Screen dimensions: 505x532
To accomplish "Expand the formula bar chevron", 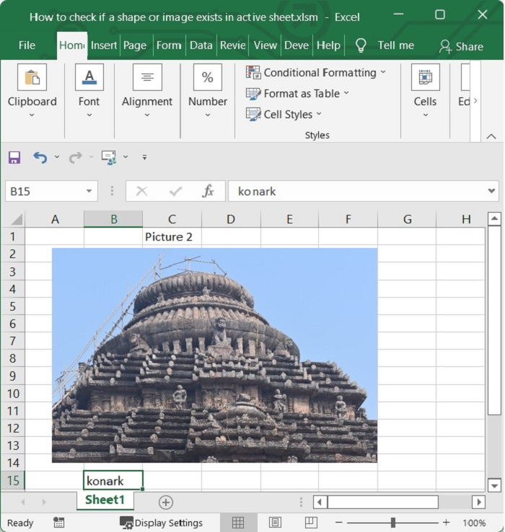I will (491, 191).
